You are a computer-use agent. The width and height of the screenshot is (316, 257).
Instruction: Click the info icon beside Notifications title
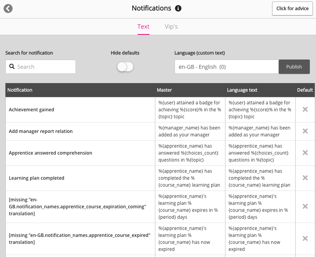click(178, 9)
